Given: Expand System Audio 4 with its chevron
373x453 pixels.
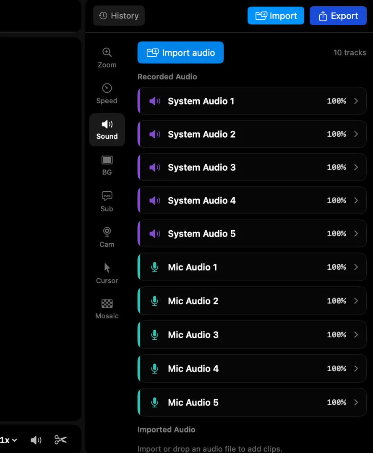Looking at the screenshot, I should coord(356,200).
